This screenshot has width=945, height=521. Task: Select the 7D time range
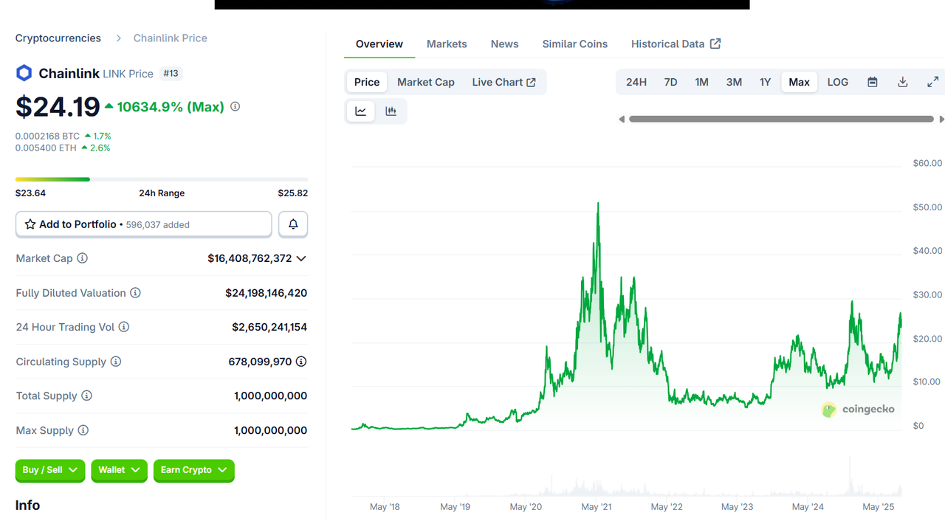click(670, 82)
